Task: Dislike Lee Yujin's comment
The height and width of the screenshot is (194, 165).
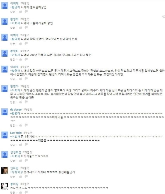Action: coord(26,145)
